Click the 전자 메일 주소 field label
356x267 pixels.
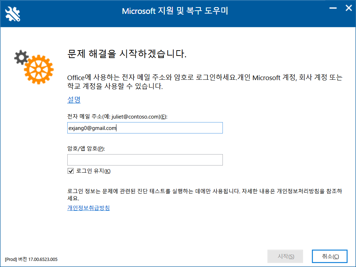tap(117, 116)
